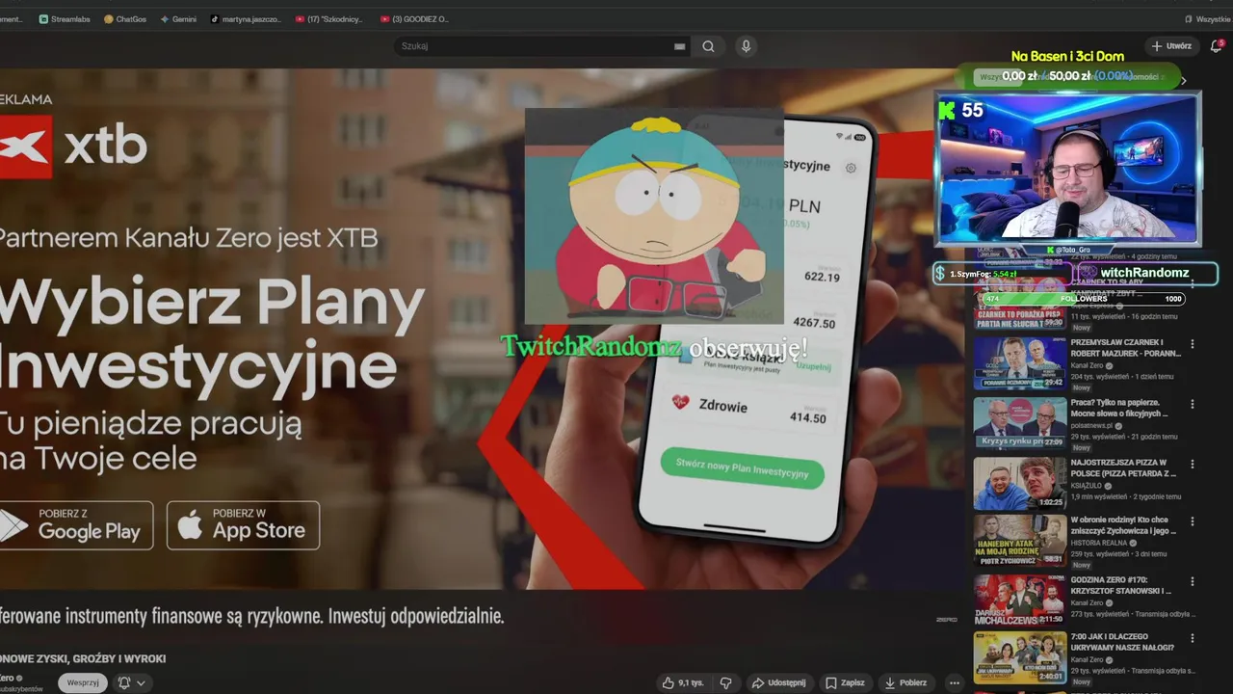
Task: Open YouTube notifications bell
Action: click(1216, 45)
